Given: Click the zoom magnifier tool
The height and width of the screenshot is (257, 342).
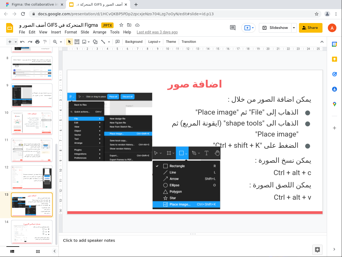Looking at the screenshot, I should (x=55, y=42).
